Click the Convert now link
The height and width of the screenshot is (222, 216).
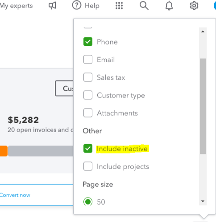tap(15, 195)
